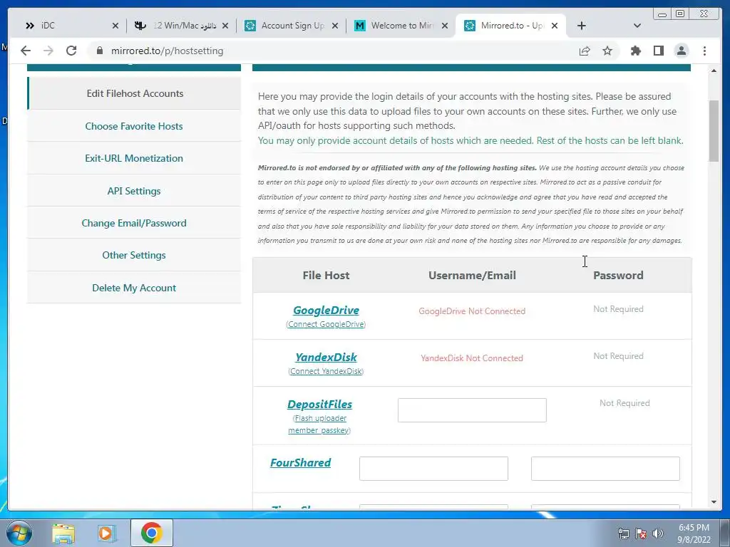Open Other Settings
730x547 pixels.
pos(134,255)
